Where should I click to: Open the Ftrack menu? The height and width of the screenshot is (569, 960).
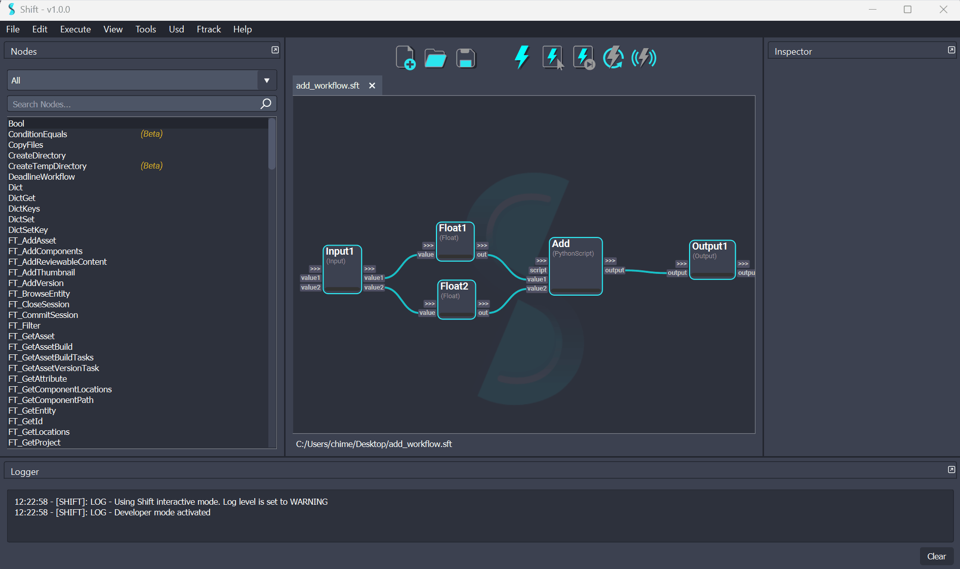tap(209, 29)
